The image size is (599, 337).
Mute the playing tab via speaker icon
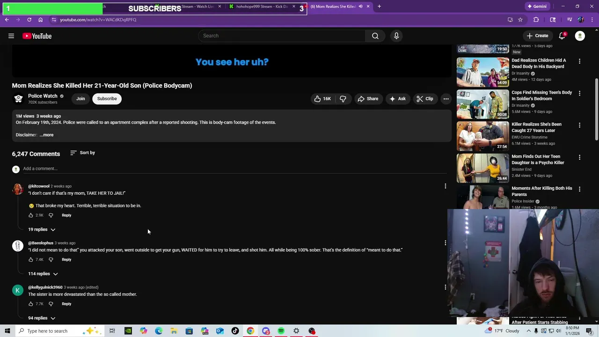pos(360,7)
